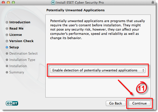Click the green zoom window button
The height and width of the screenshot is (112, 158).
coord(13,3)
